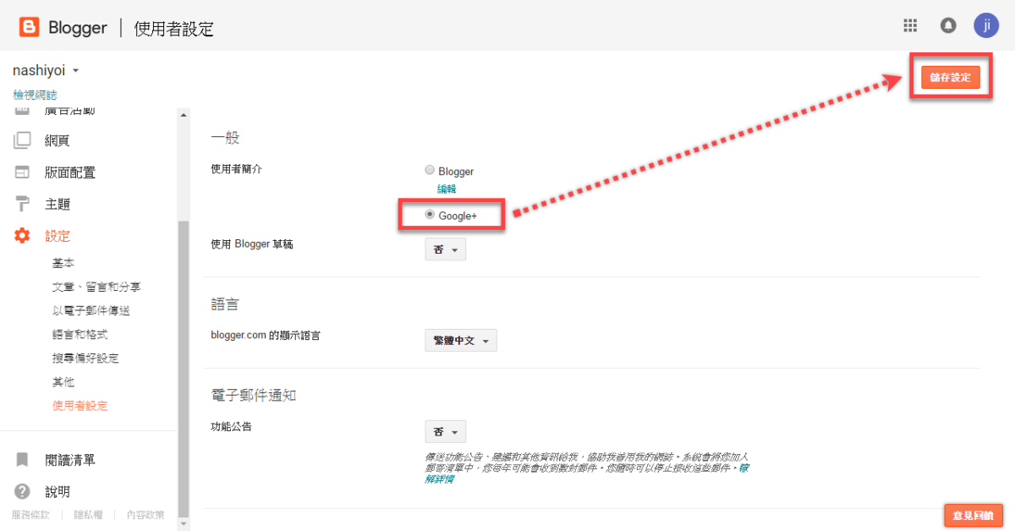This screenshot has width=1015, height=531.
Task: Open the 主題 menu item
Action: point(58,204)
